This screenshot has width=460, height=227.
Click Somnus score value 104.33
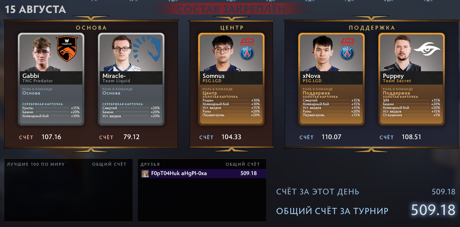coord(231,137)
